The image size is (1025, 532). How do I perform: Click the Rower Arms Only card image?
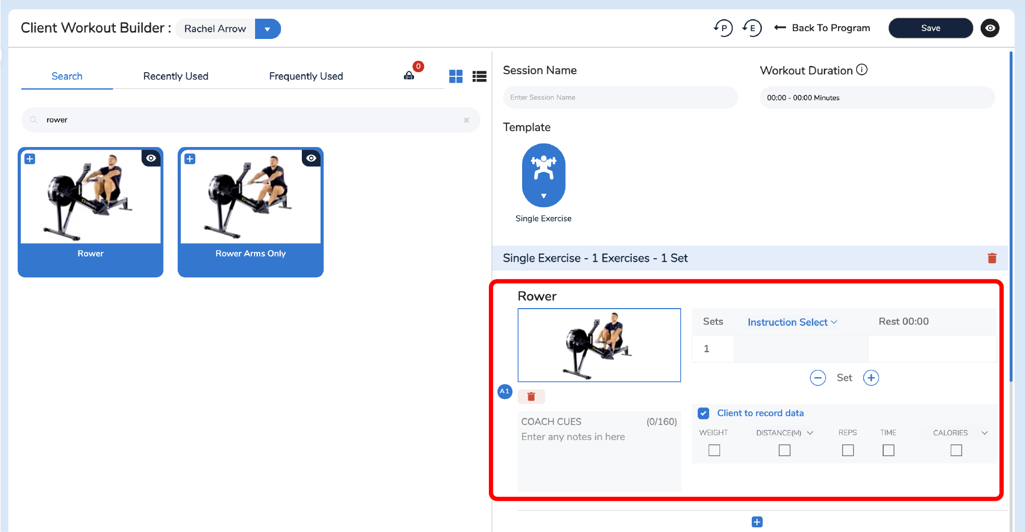250,196
